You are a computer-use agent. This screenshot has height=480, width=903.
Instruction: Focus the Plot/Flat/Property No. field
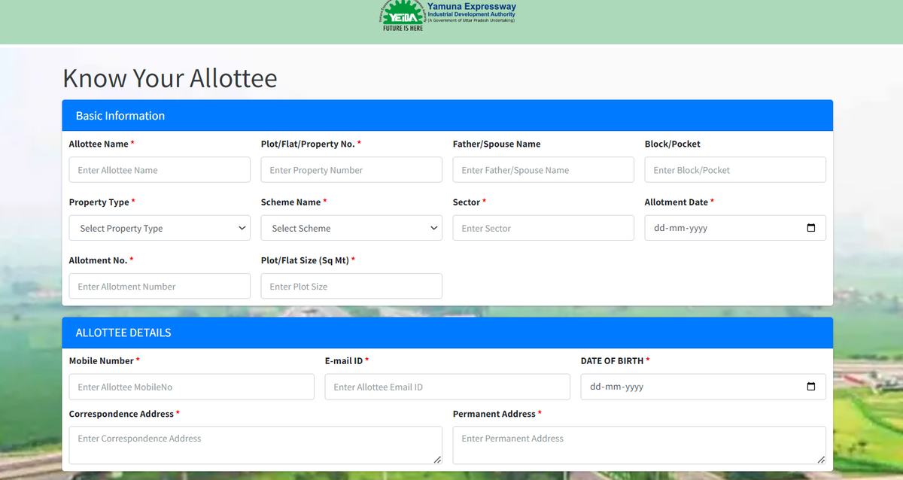pos(351,169)
